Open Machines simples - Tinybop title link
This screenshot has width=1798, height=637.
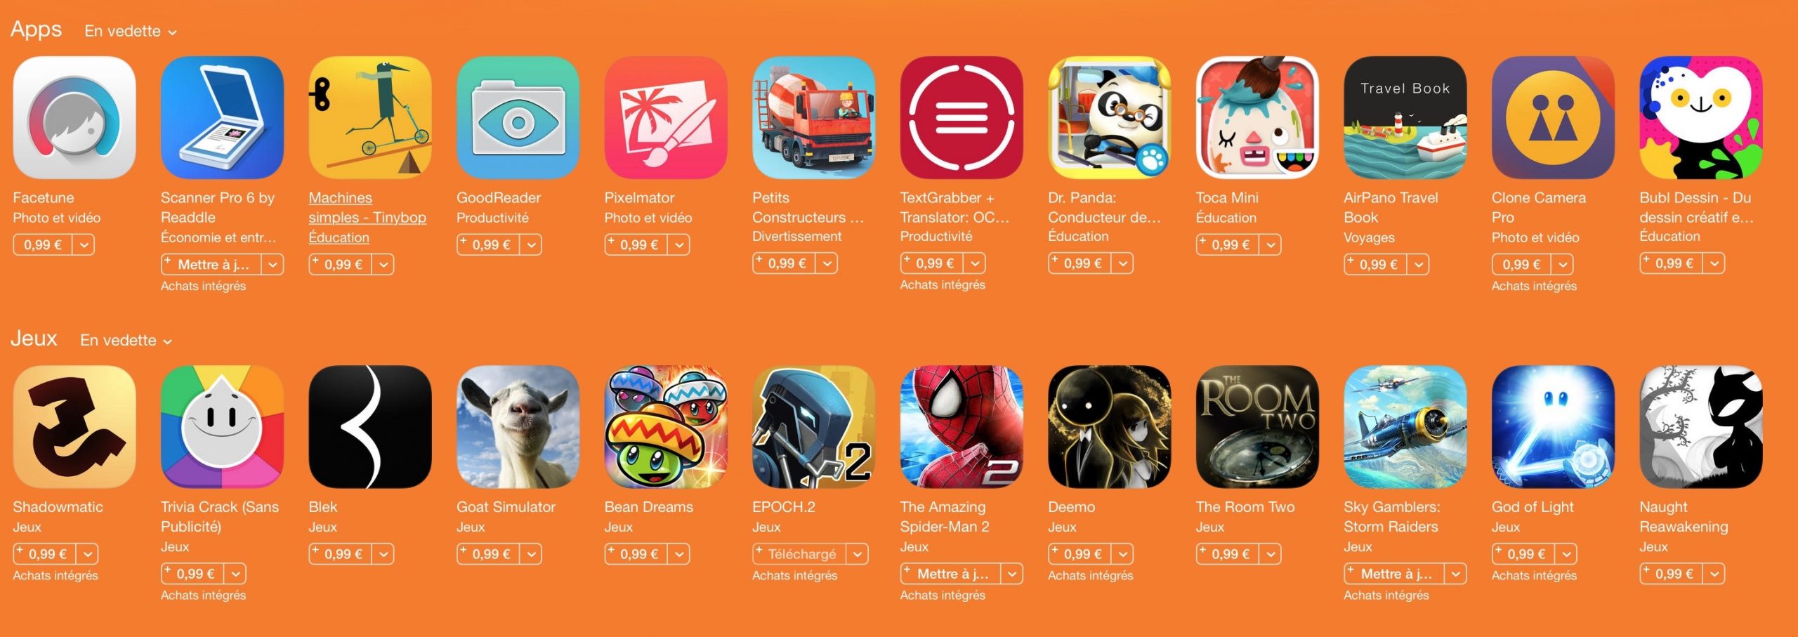pyautogui.click(x=367, y=208)
